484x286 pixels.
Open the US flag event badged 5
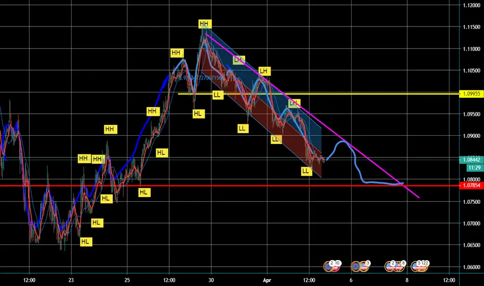[x=416, y=267]
